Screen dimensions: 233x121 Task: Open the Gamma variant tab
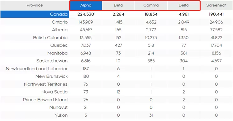tap(151, 6)
